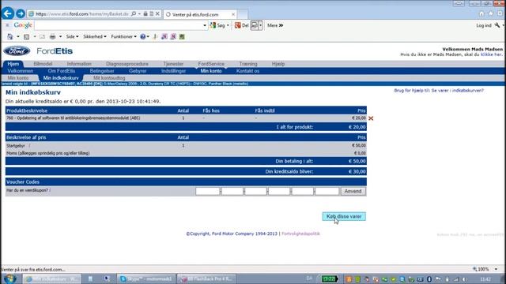Switch to 'Min indkøbskurv' lower tab
This screenshot has width=506, height=284.
pyautogui.click(x=61, y=78)
